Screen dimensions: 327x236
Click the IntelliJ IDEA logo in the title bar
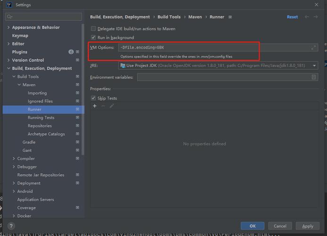click(9, 5)
